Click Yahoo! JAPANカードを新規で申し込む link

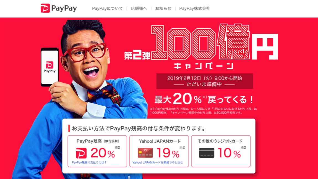158,162
